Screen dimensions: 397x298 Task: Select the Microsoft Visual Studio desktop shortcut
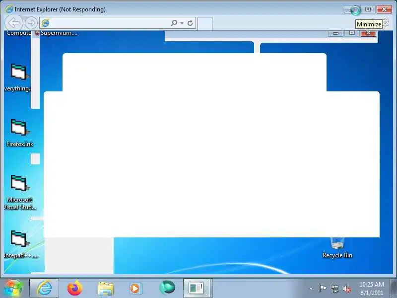point(19,192)
